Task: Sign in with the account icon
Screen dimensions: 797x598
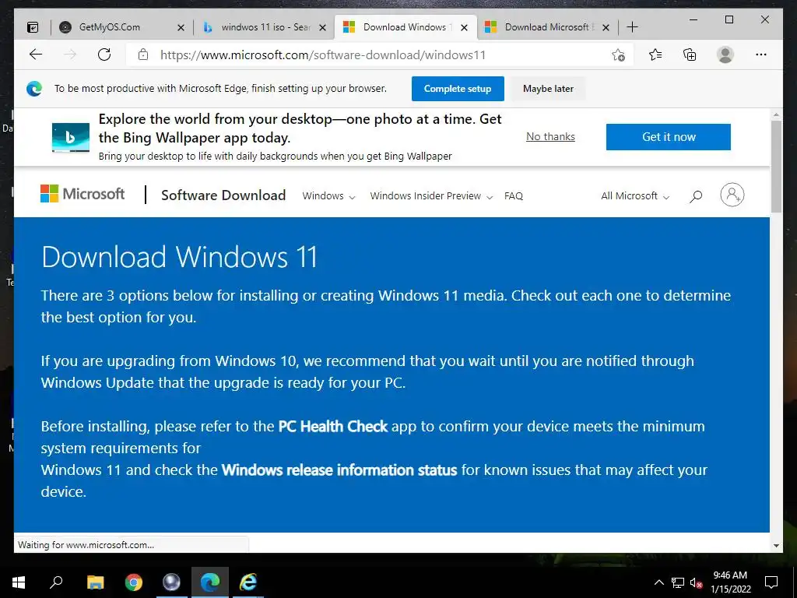Action: tap(732, 195)
